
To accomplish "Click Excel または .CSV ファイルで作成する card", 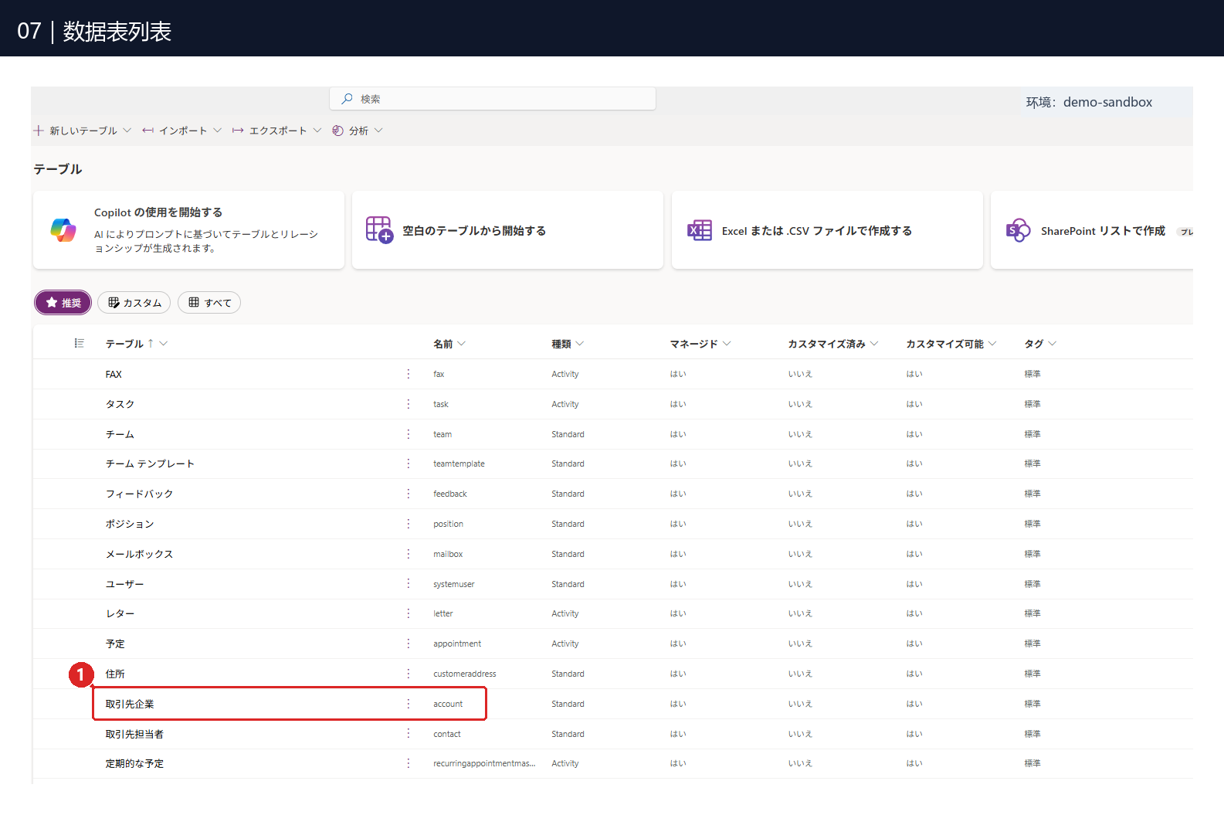I will pos(827,230).
